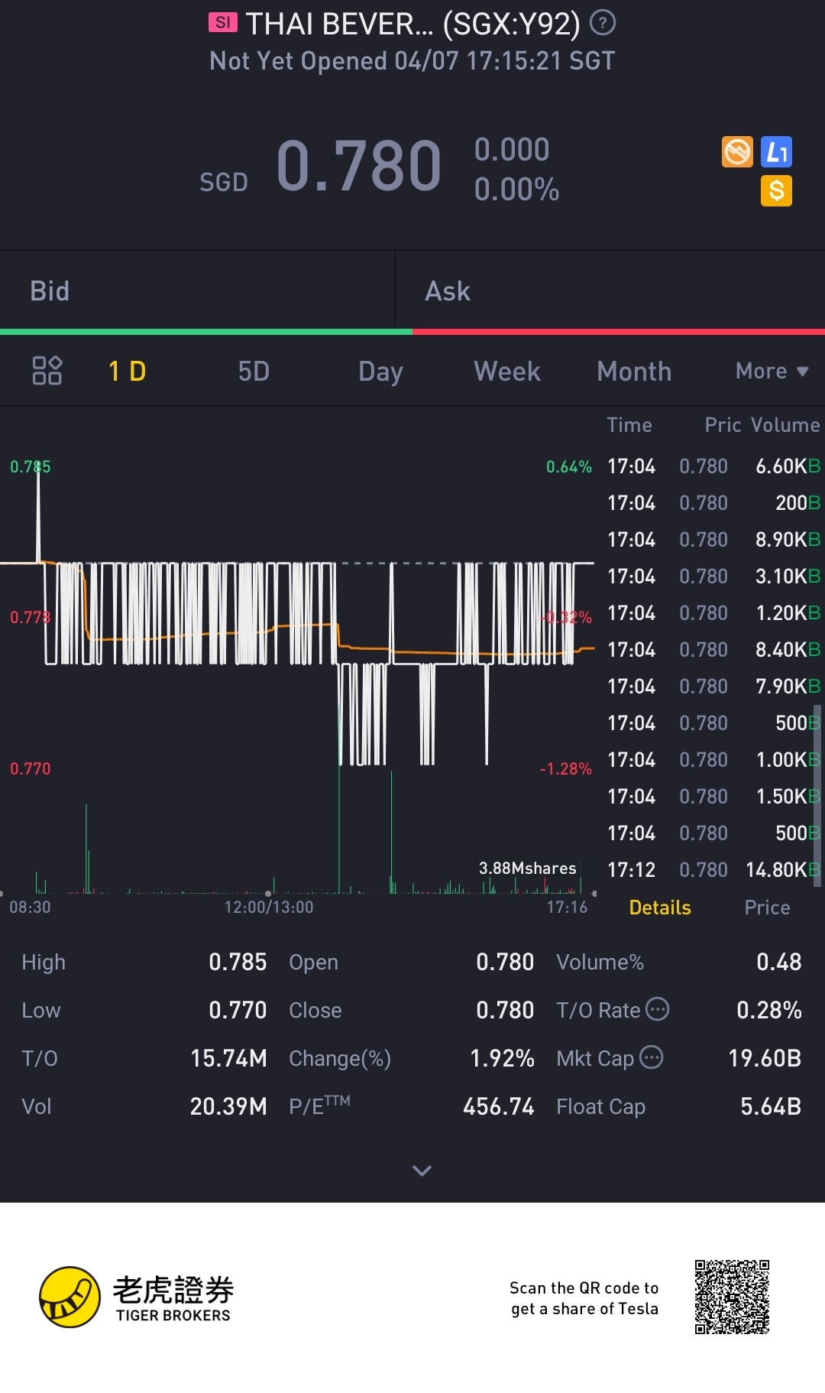Tap the info icon next to T/O Rate
Screen dimensions: 825x1393
pos(658,1009)
